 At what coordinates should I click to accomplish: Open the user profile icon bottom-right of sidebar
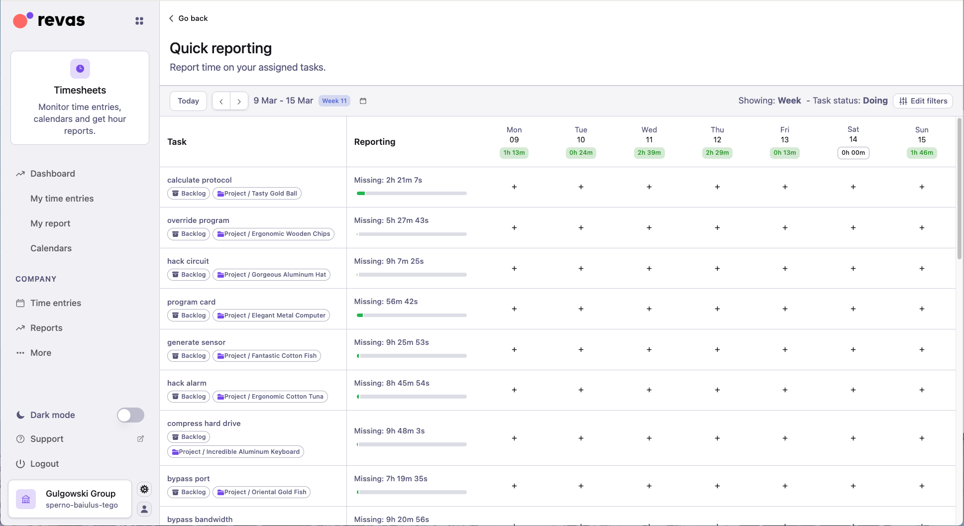point(144,509)
